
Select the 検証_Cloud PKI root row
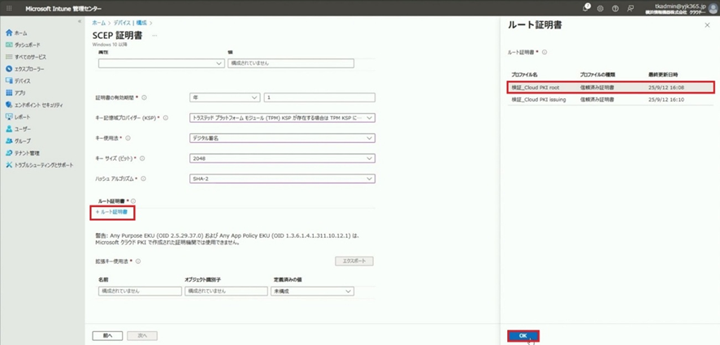pyautogui.click(x=609, y=87)
